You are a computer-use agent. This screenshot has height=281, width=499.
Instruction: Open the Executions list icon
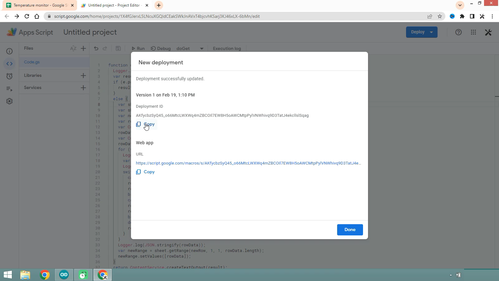point(9,89)
